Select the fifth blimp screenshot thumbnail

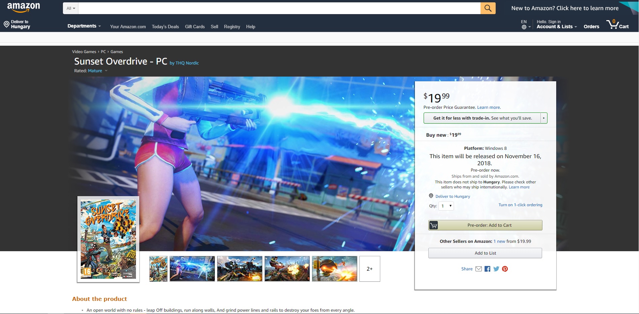pyautogui.click(x=334, y=269)
